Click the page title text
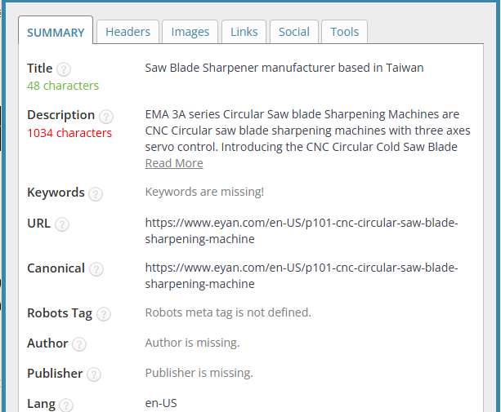Screen dimensions: 501x412 [284, 68]
